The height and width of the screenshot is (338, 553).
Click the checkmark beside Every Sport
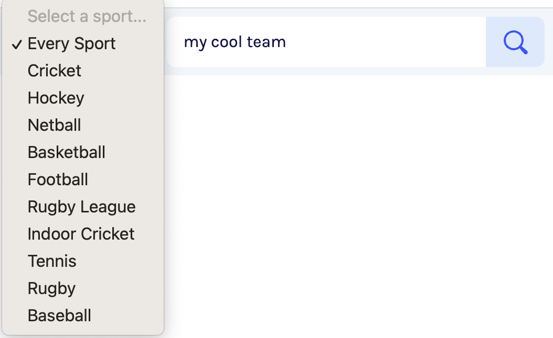coord(17,44)
